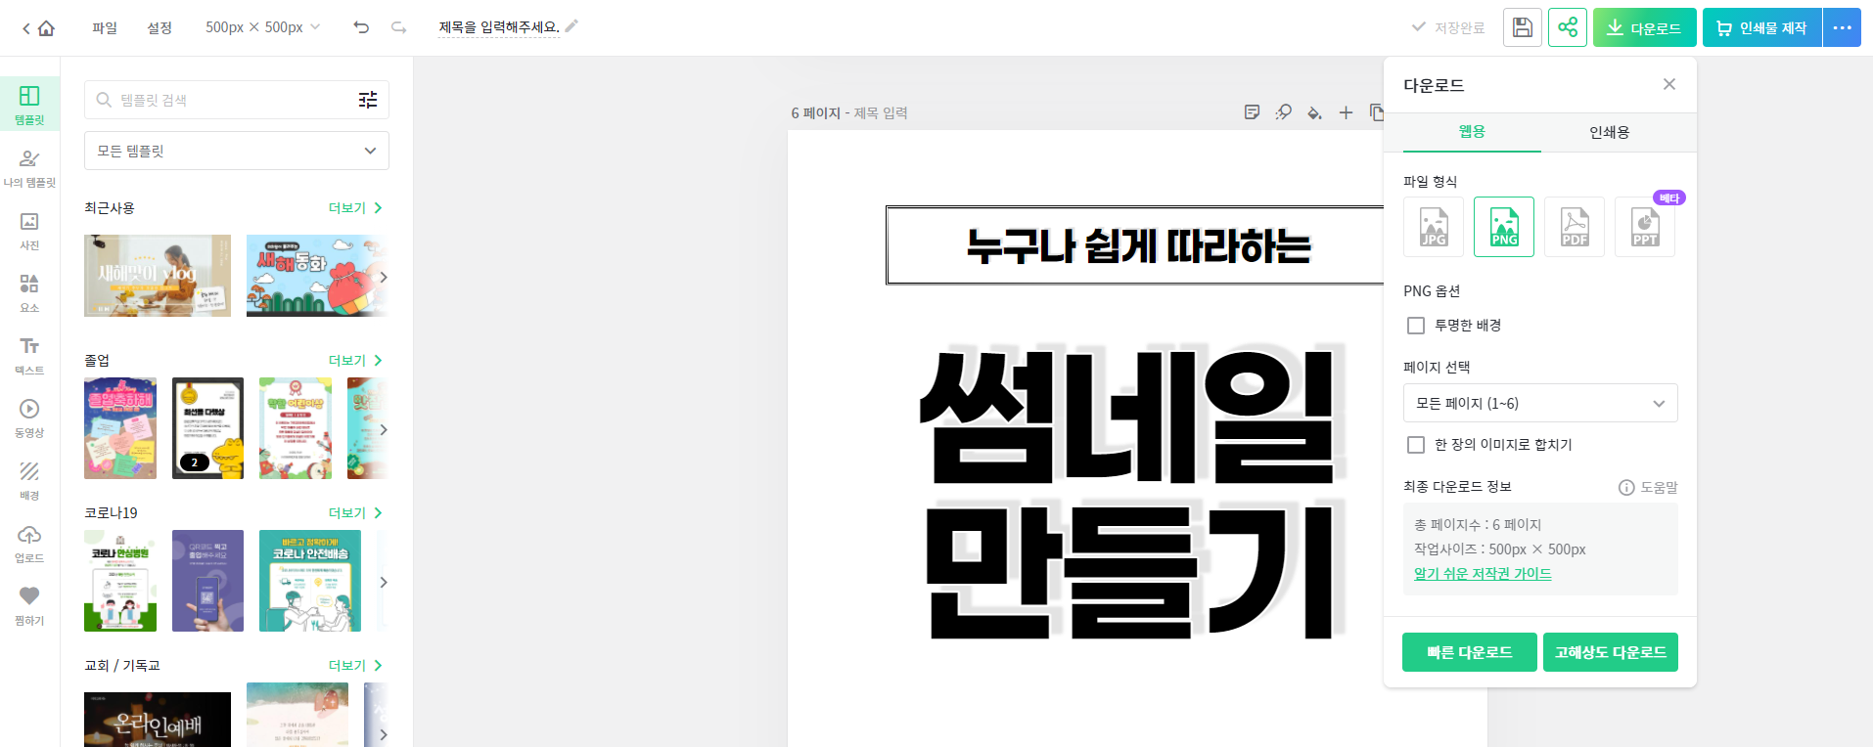This screenshot has height=747, width=1873.
Task: Open the home icon
Action: coord(46,28)
